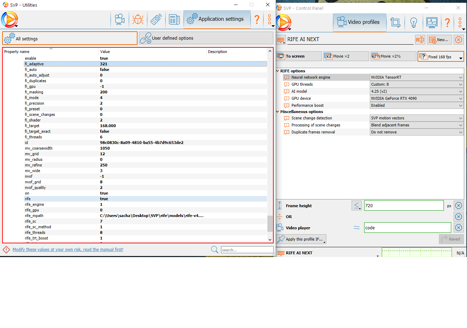The width and height of the screenshot is (467, 328).
Task: Collapse the RIFE options section
Action: (278, 71)
